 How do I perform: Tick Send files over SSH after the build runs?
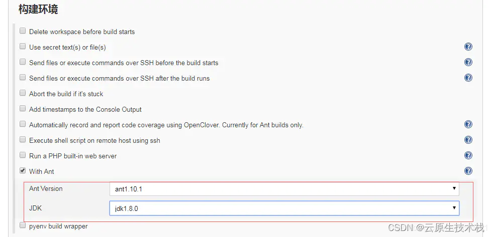[23, 78]
